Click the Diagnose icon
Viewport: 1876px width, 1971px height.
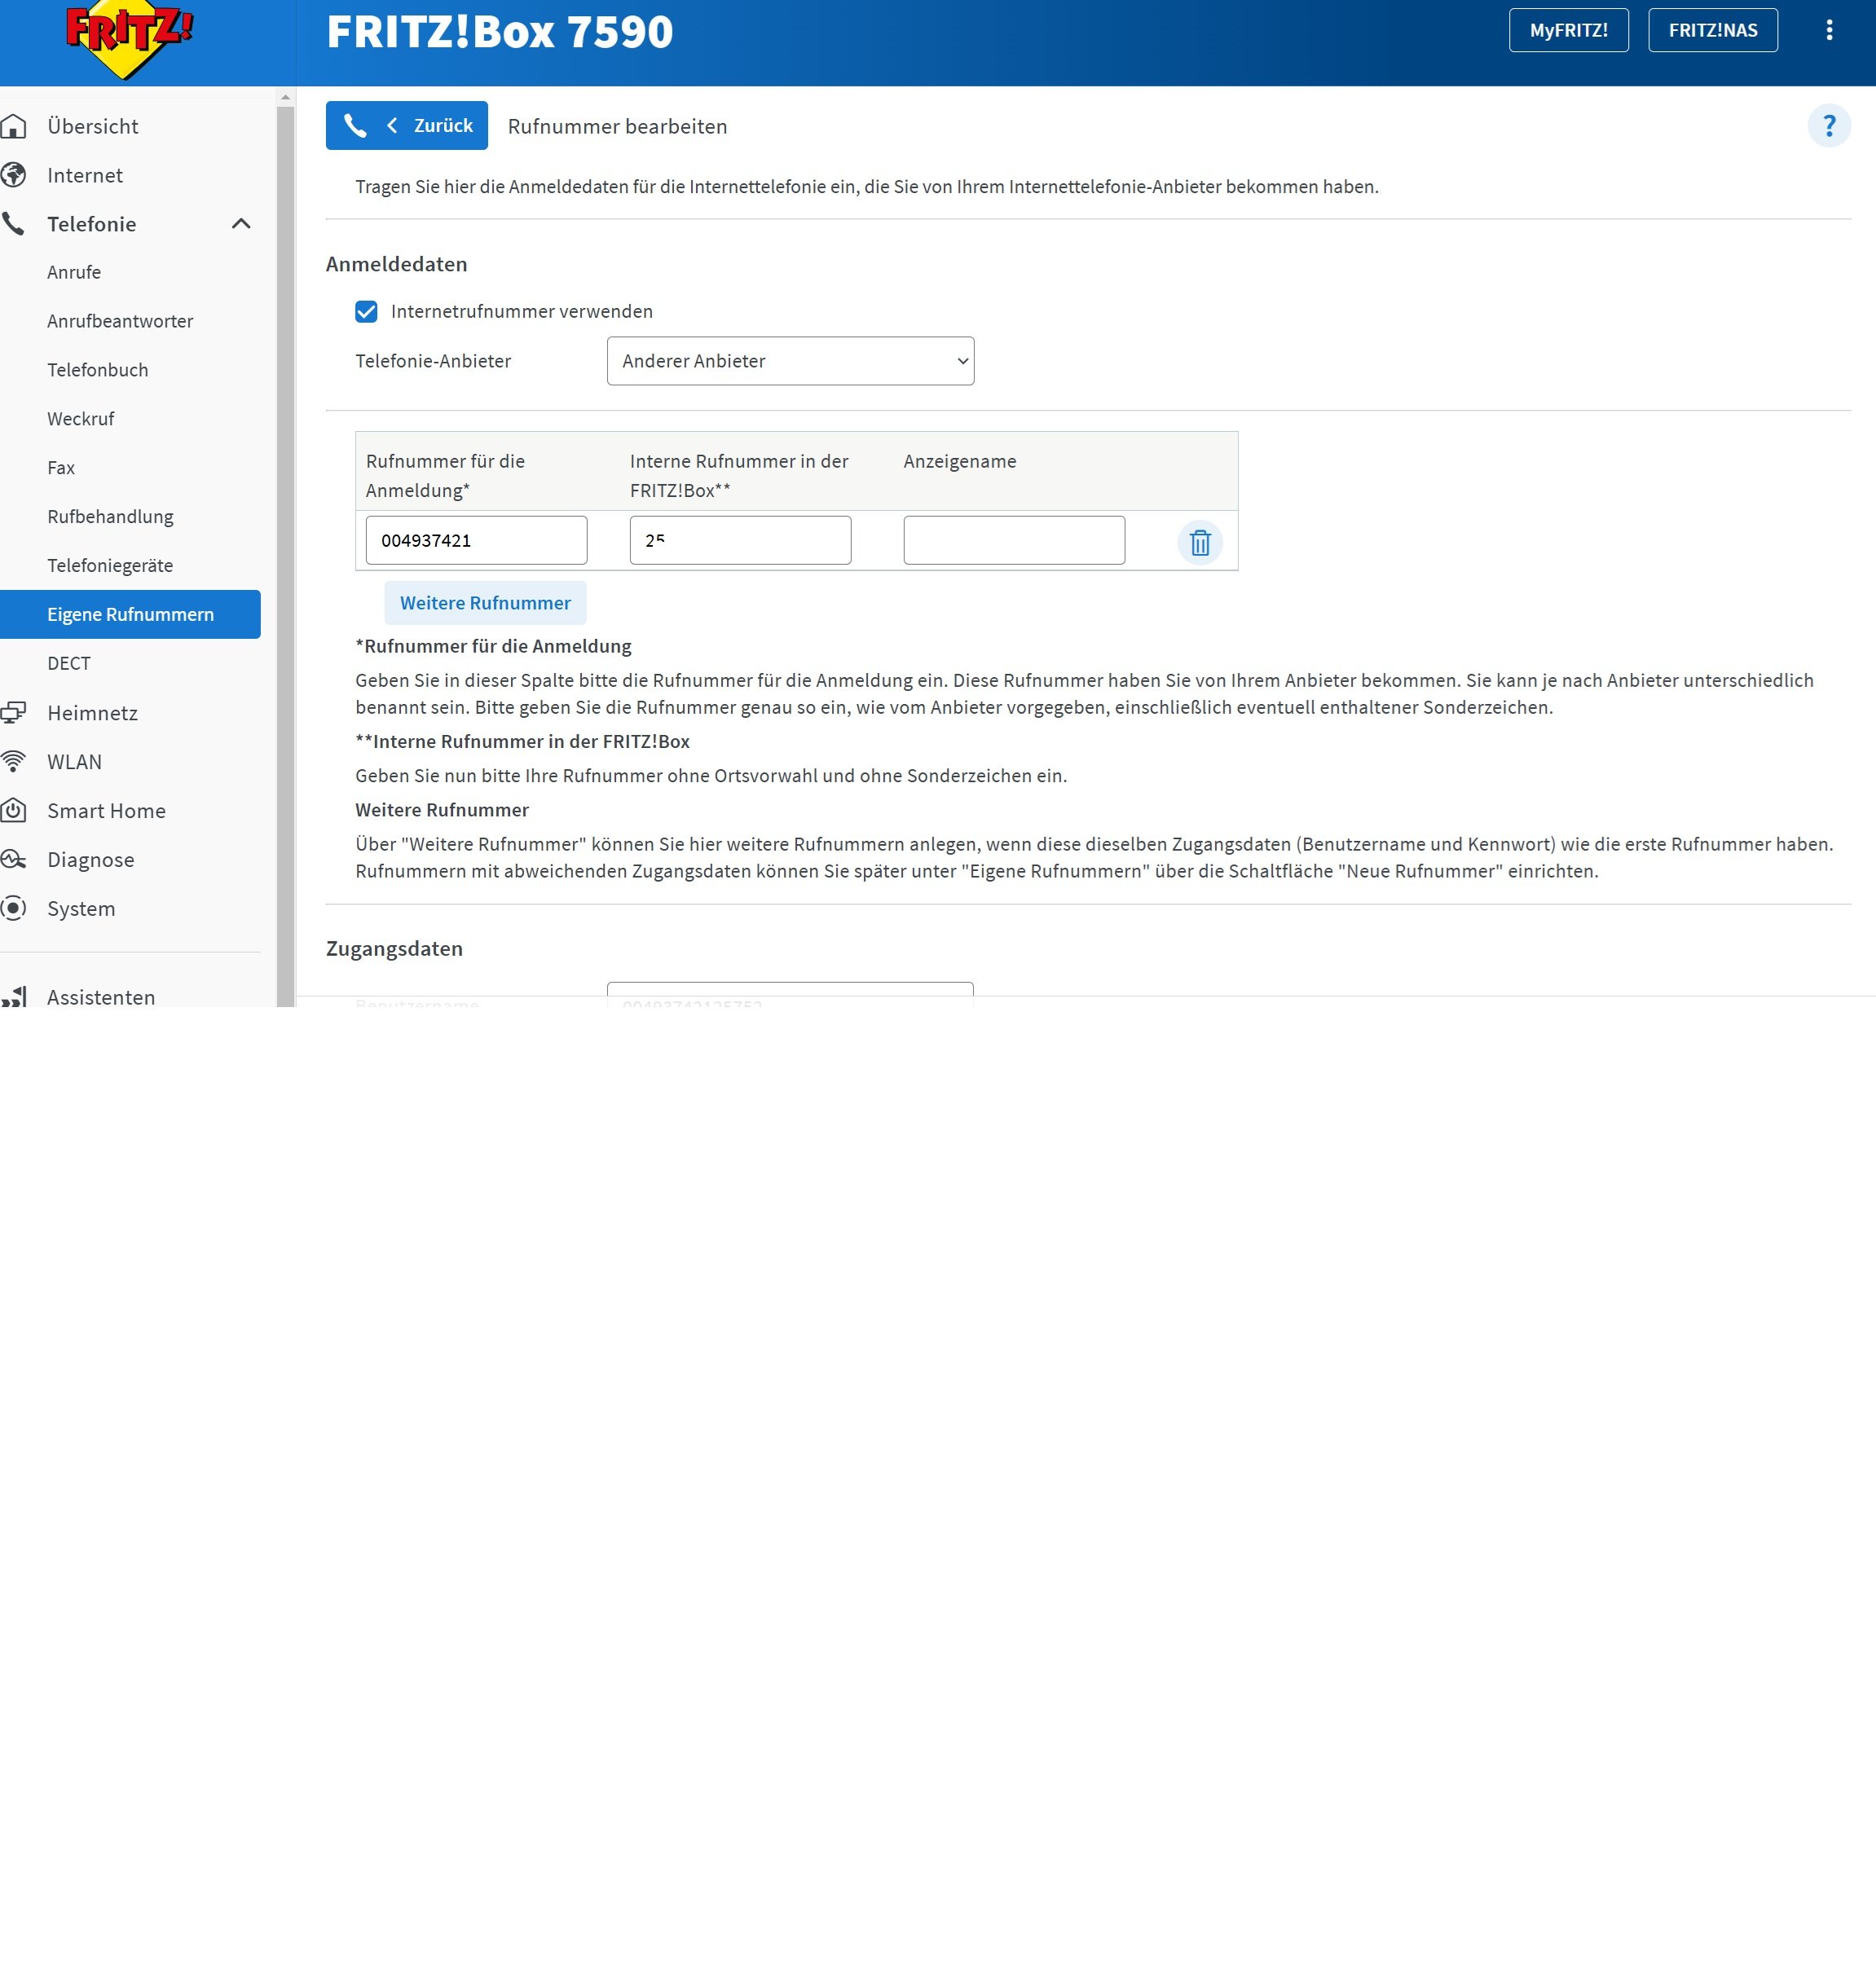[14, 859]
